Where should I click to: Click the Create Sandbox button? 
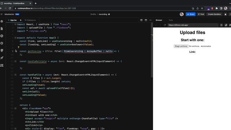click(214, 14)
